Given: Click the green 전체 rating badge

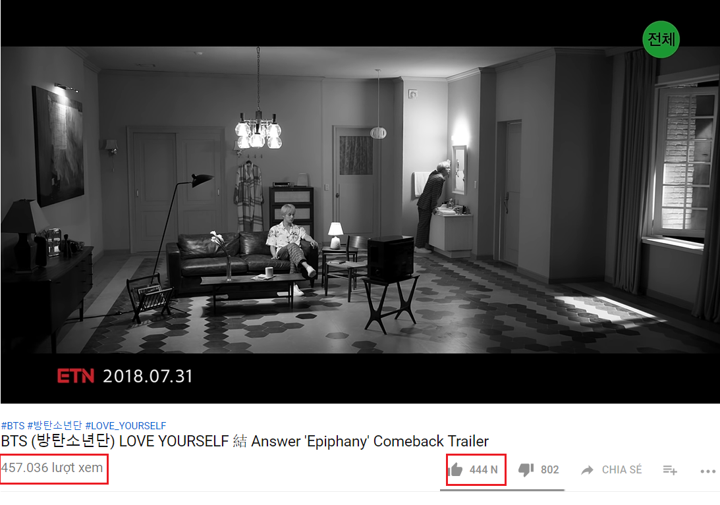Looking at the screenshot, I should pyautogui.click(x=661, y=40).
